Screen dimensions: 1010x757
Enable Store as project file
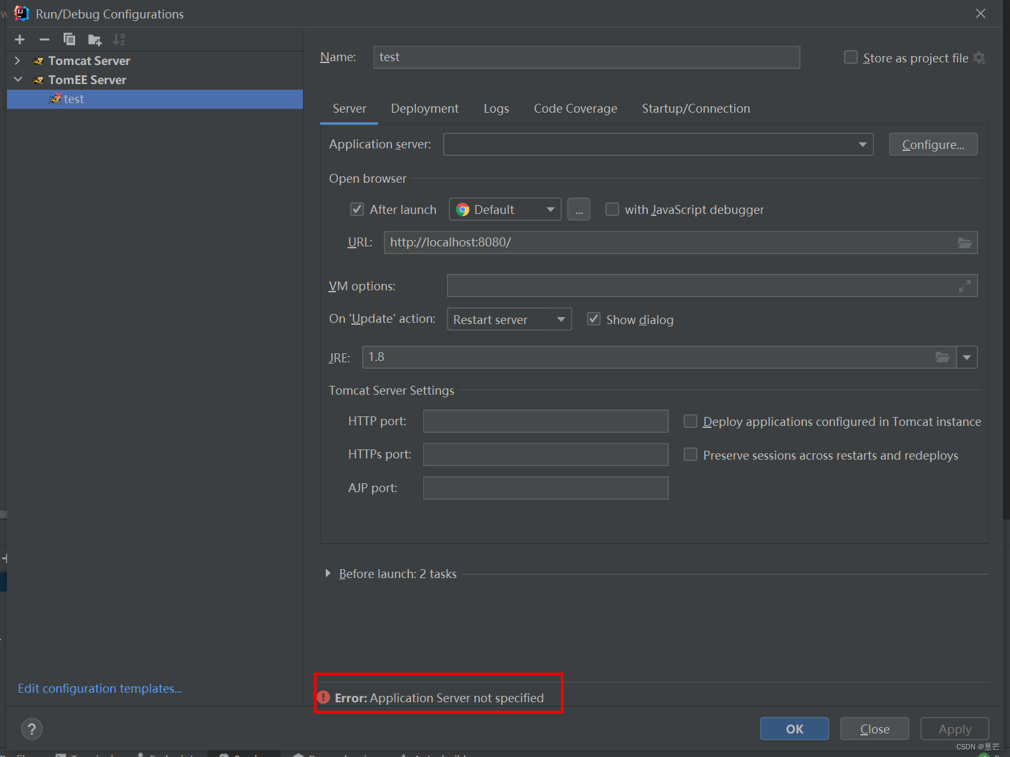point(851,57)
